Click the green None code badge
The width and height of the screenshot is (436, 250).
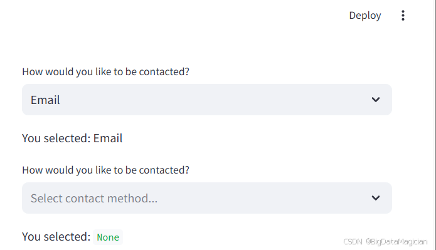(108, 237)
